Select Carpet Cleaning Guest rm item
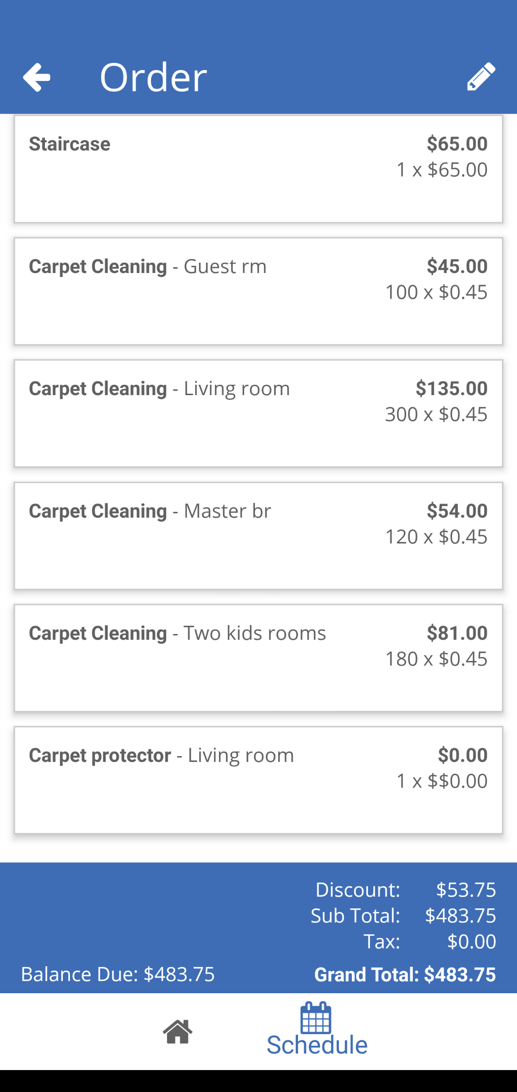 [258, 291]
